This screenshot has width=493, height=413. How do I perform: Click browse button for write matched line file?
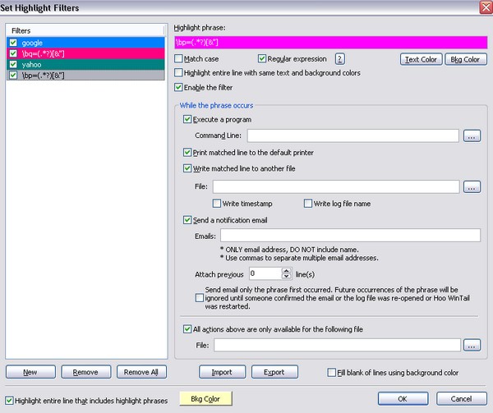(471, 187)
